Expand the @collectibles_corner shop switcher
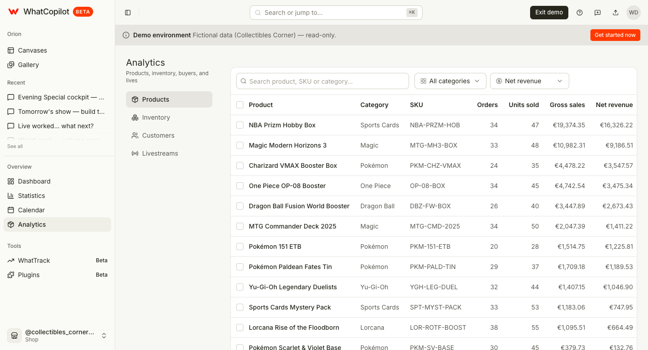Viewport: 648px width, 350px height. click(x=58, y=336)
